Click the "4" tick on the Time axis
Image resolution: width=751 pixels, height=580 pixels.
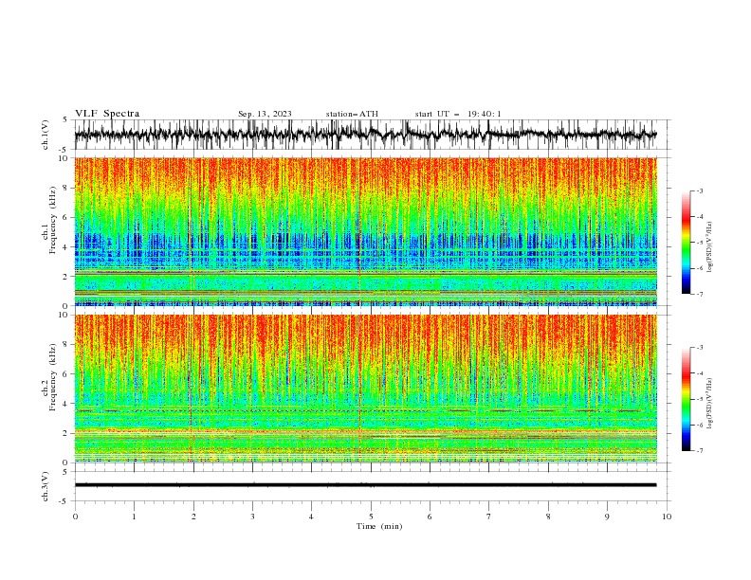[311, 517]
